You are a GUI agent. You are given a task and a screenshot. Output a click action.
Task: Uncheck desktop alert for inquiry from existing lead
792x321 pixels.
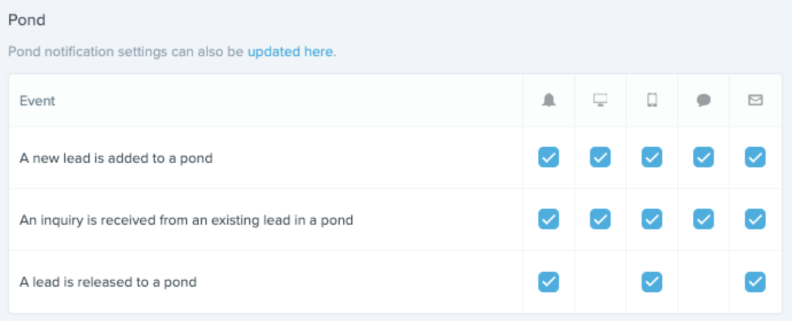(x=600, y=219)
